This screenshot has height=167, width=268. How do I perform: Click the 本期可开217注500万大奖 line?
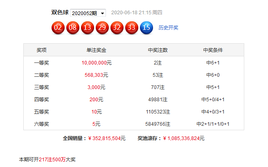47,160
